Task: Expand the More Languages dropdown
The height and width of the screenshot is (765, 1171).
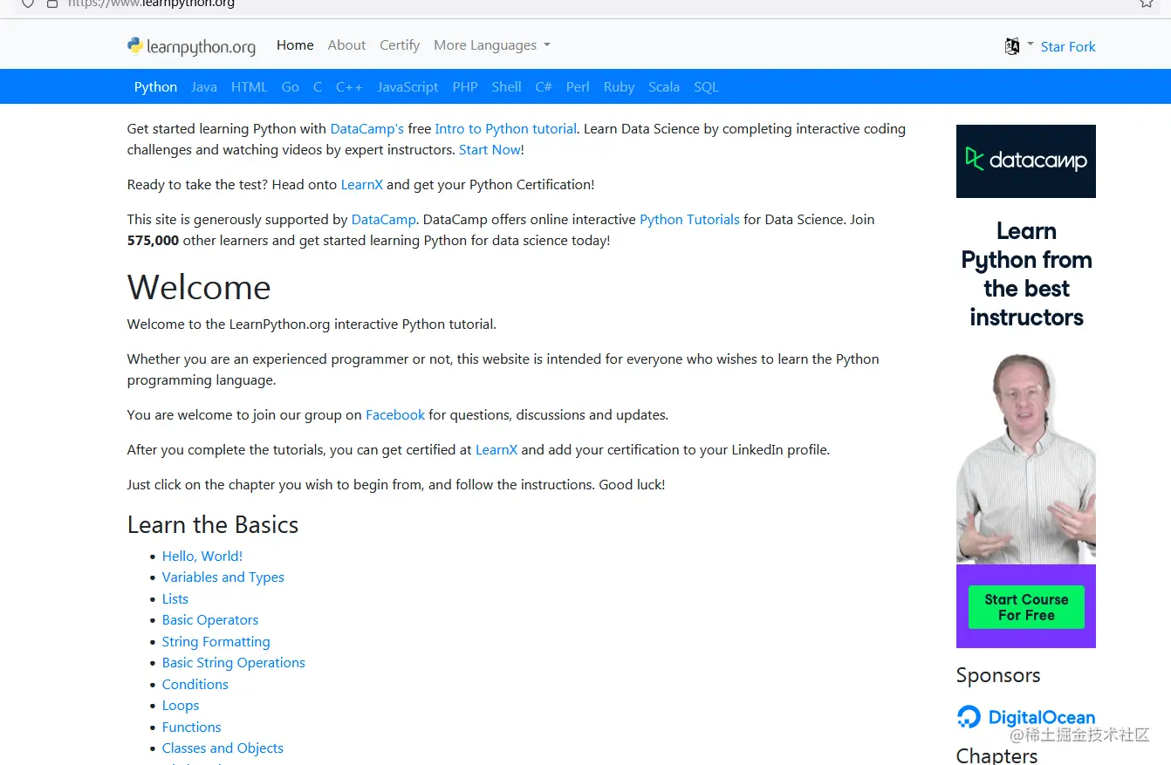Action: pos(492,45)
